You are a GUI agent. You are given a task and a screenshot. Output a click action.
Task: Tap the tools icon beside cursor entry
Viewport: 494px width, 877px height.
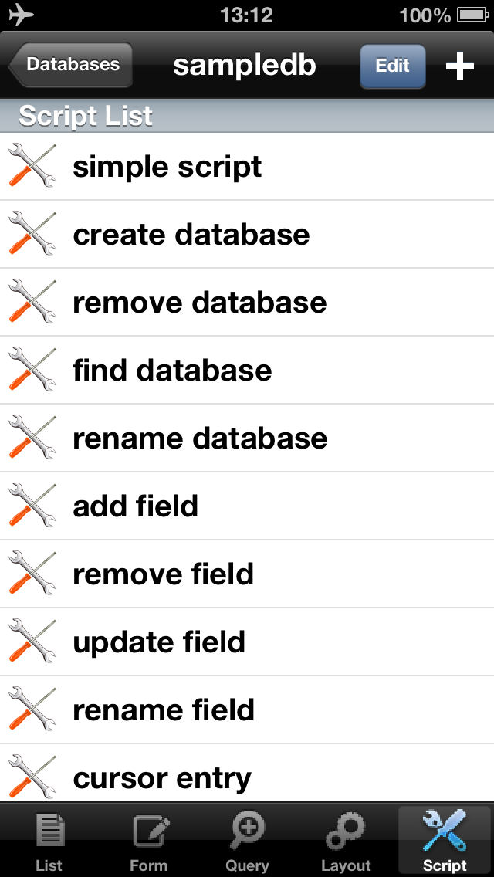click(32, 777)
